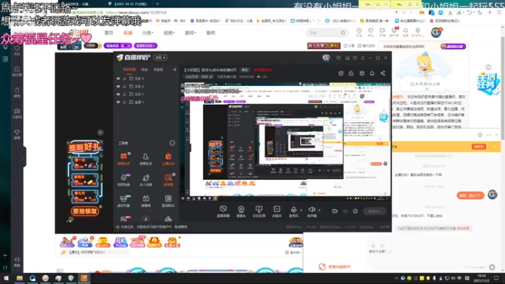The height and width of the screenshot is (284, 505).
Task: Add a 手机投屏 phone screen source
Action: click(259, 211)
